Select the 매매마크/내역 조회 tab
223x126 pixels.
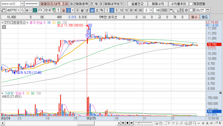tap(54, 4)
